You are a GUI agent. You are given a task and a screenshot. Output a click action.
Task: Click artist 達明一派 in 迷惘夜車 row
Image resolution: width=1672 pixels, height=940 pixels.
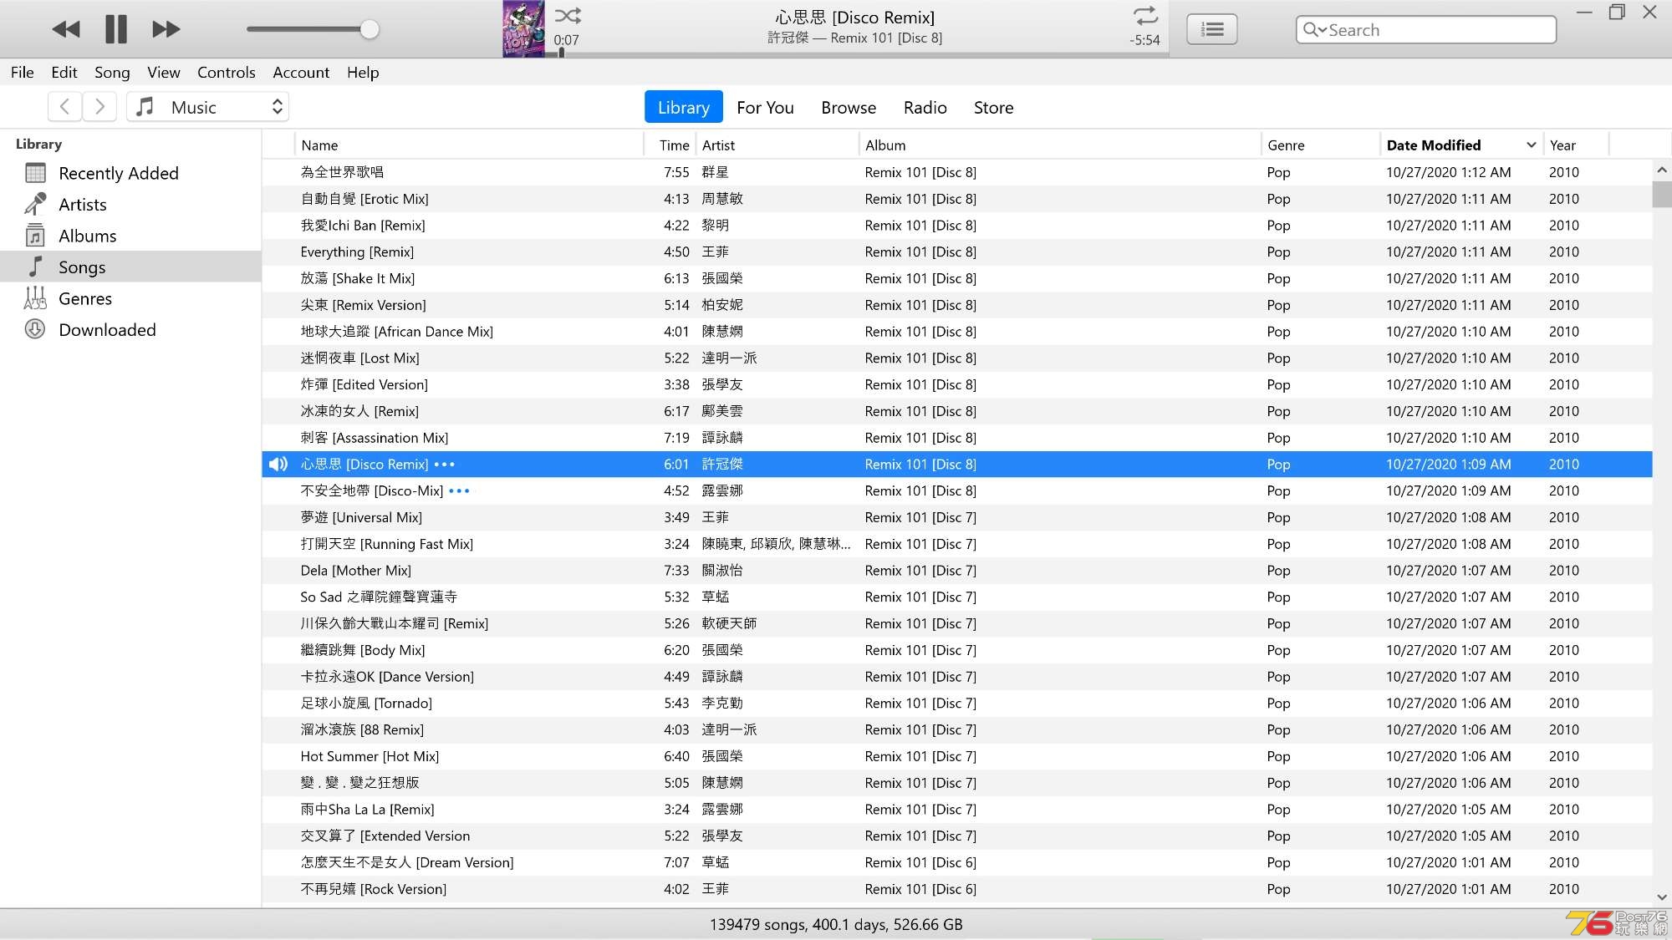coord(729,358)
